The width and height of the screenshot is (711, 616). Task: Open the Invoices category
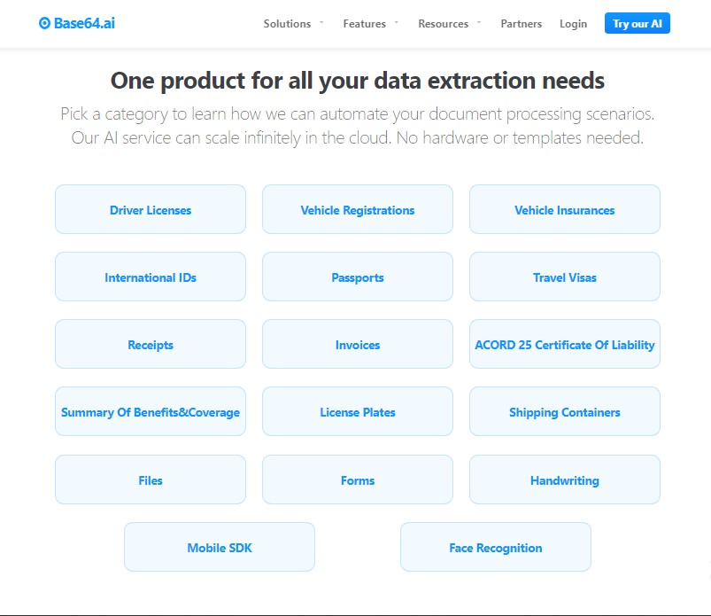point(358,344)
